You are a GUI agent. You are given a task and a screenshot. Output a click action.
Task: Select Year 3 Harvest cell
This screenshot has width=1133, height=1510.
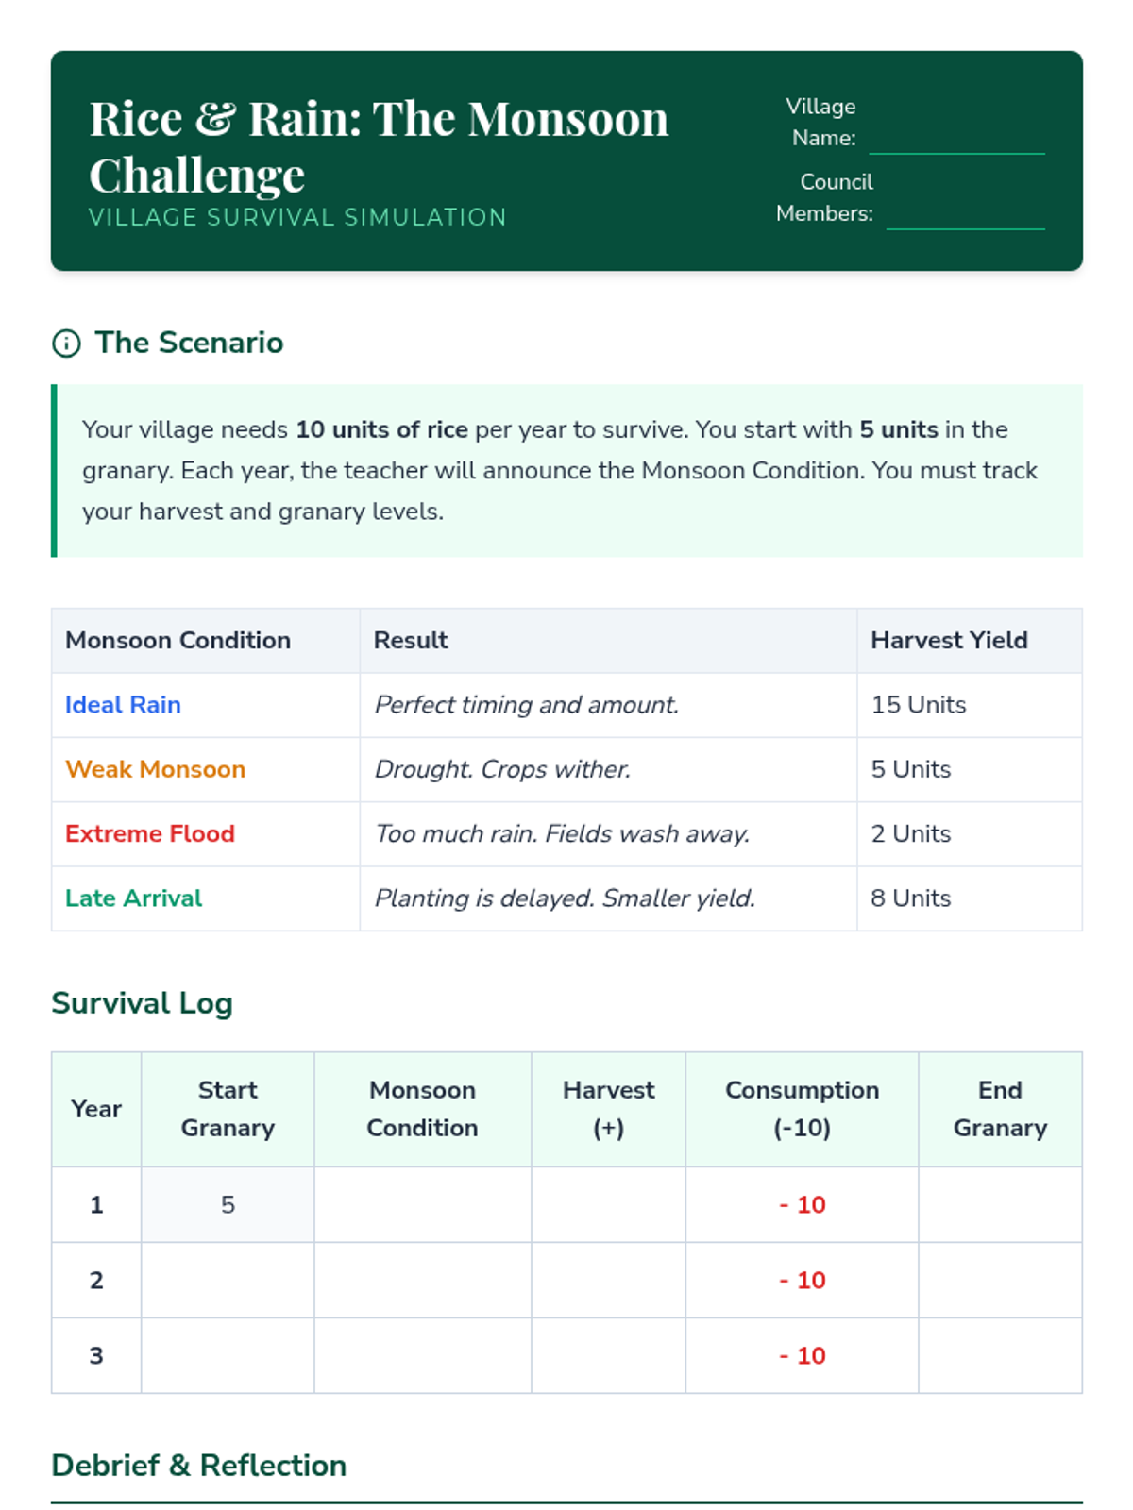point(608,1355)
